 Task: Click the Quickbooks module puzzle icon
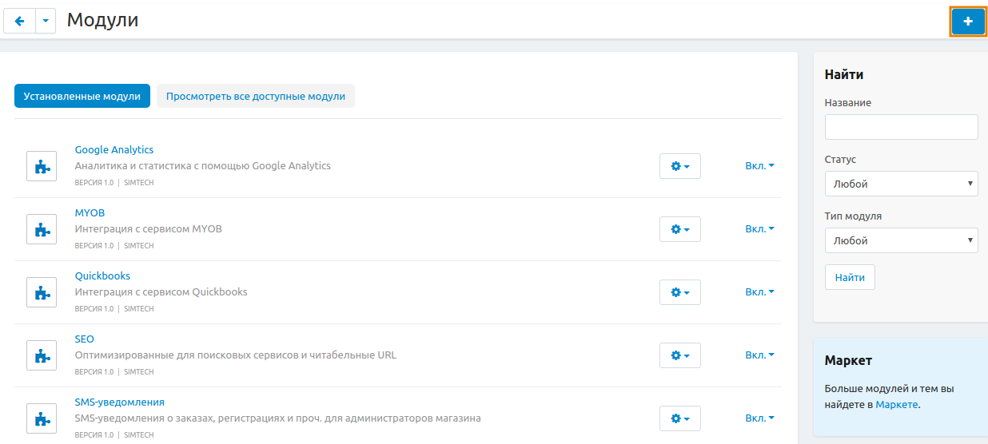pyautogui.click(x=42, y=292)
